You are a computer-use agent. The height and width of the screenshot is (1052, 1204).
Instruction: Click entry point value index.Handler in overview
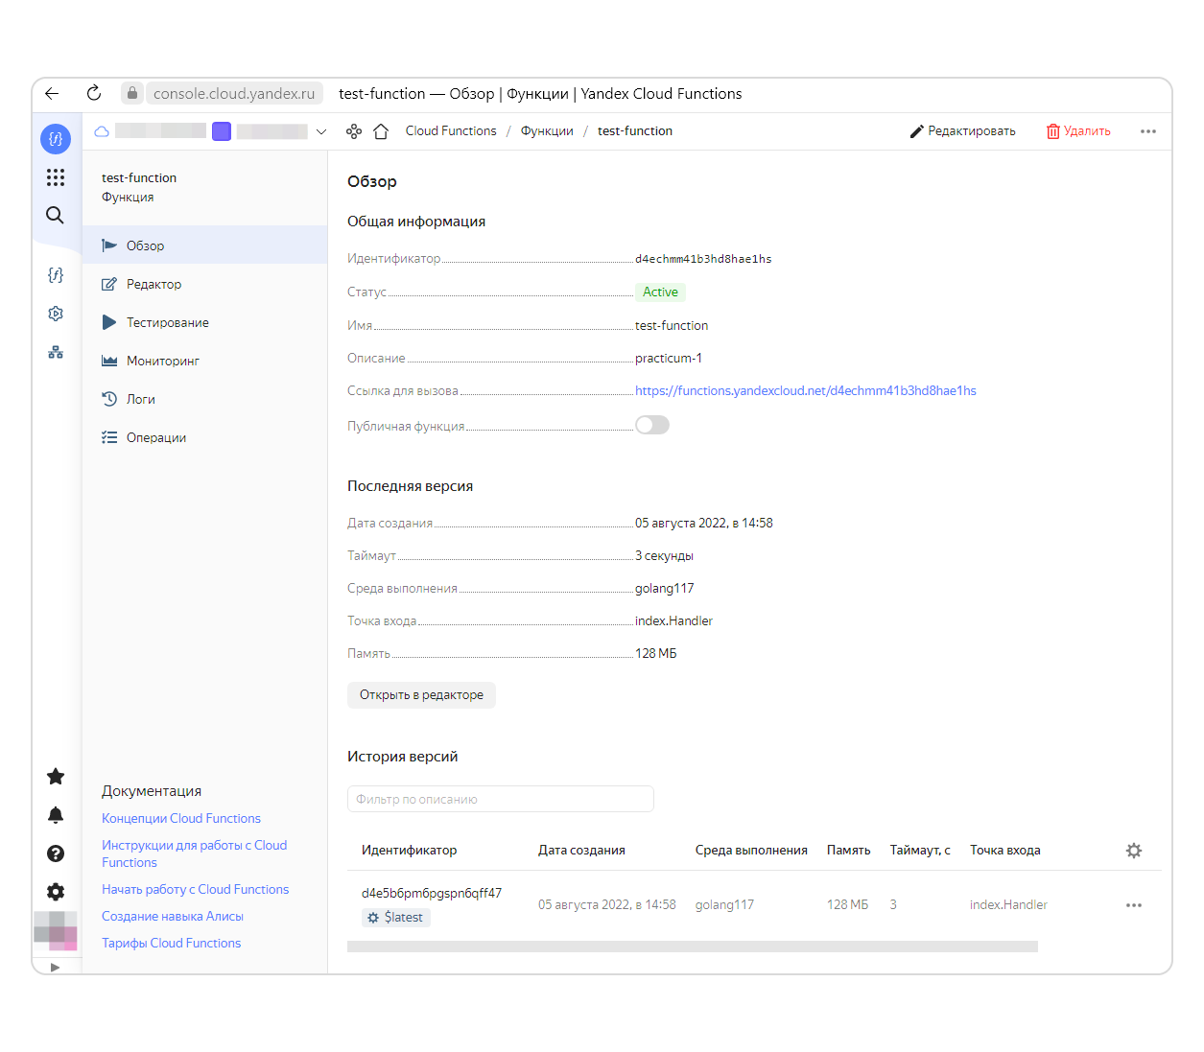[673, 621]
